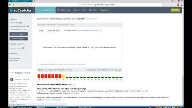The width and height of the screenshot is (192, 108).
Task: Open the captcha type dropdown
Action: (x=89, y=30)
